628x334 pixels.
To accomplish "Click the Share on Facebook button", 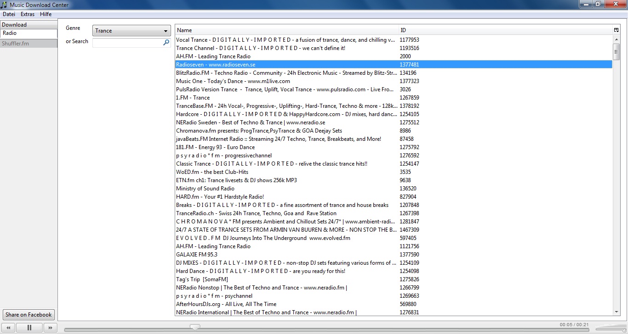I will 29,315.
